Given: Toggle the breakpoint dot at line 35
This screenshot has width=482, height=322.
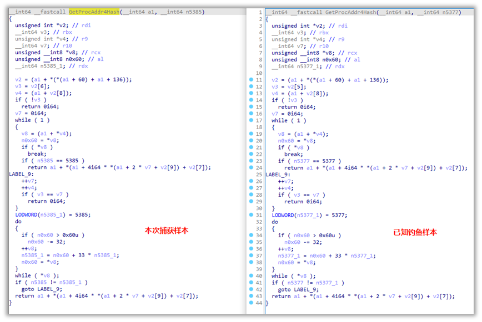Looking at the screenshot, I should coord(251,242).
